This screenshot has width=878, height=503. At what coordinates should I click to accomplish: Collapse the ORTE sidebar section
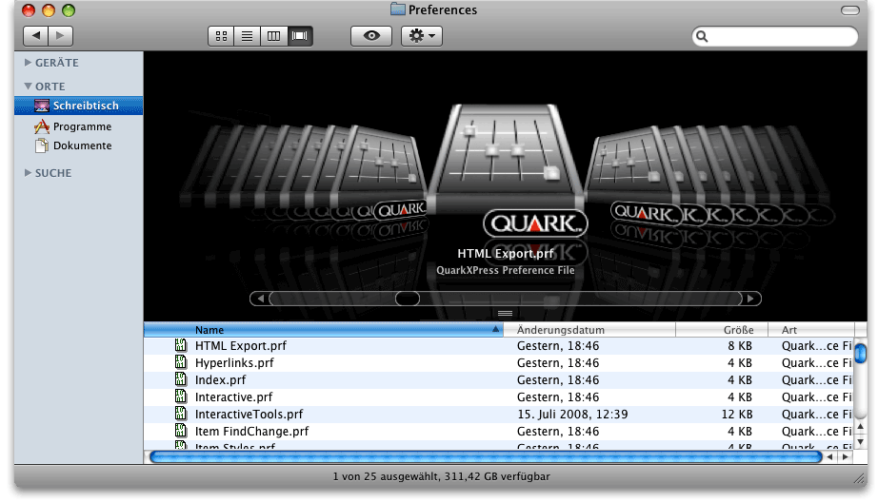(x=28, y=87)
